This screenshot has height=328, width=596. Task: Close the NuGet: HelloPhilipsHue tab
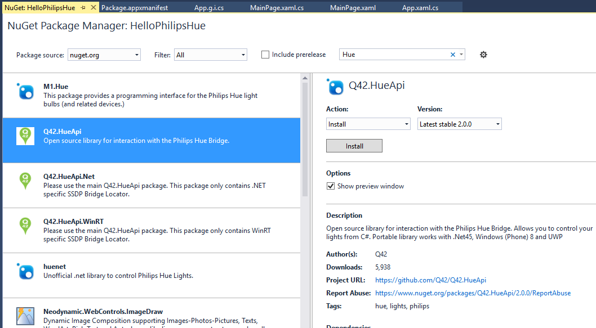click(94, 7)
